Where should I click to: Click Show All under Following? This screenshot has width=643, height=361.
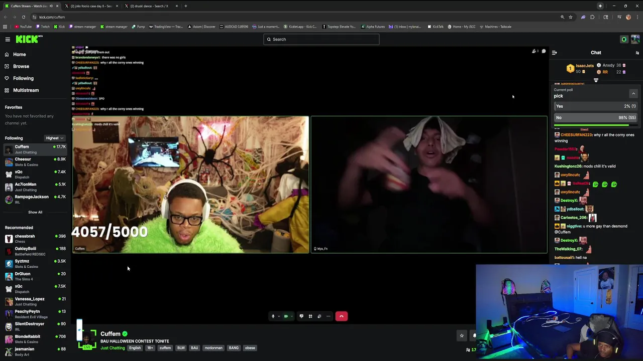(35, 212)
